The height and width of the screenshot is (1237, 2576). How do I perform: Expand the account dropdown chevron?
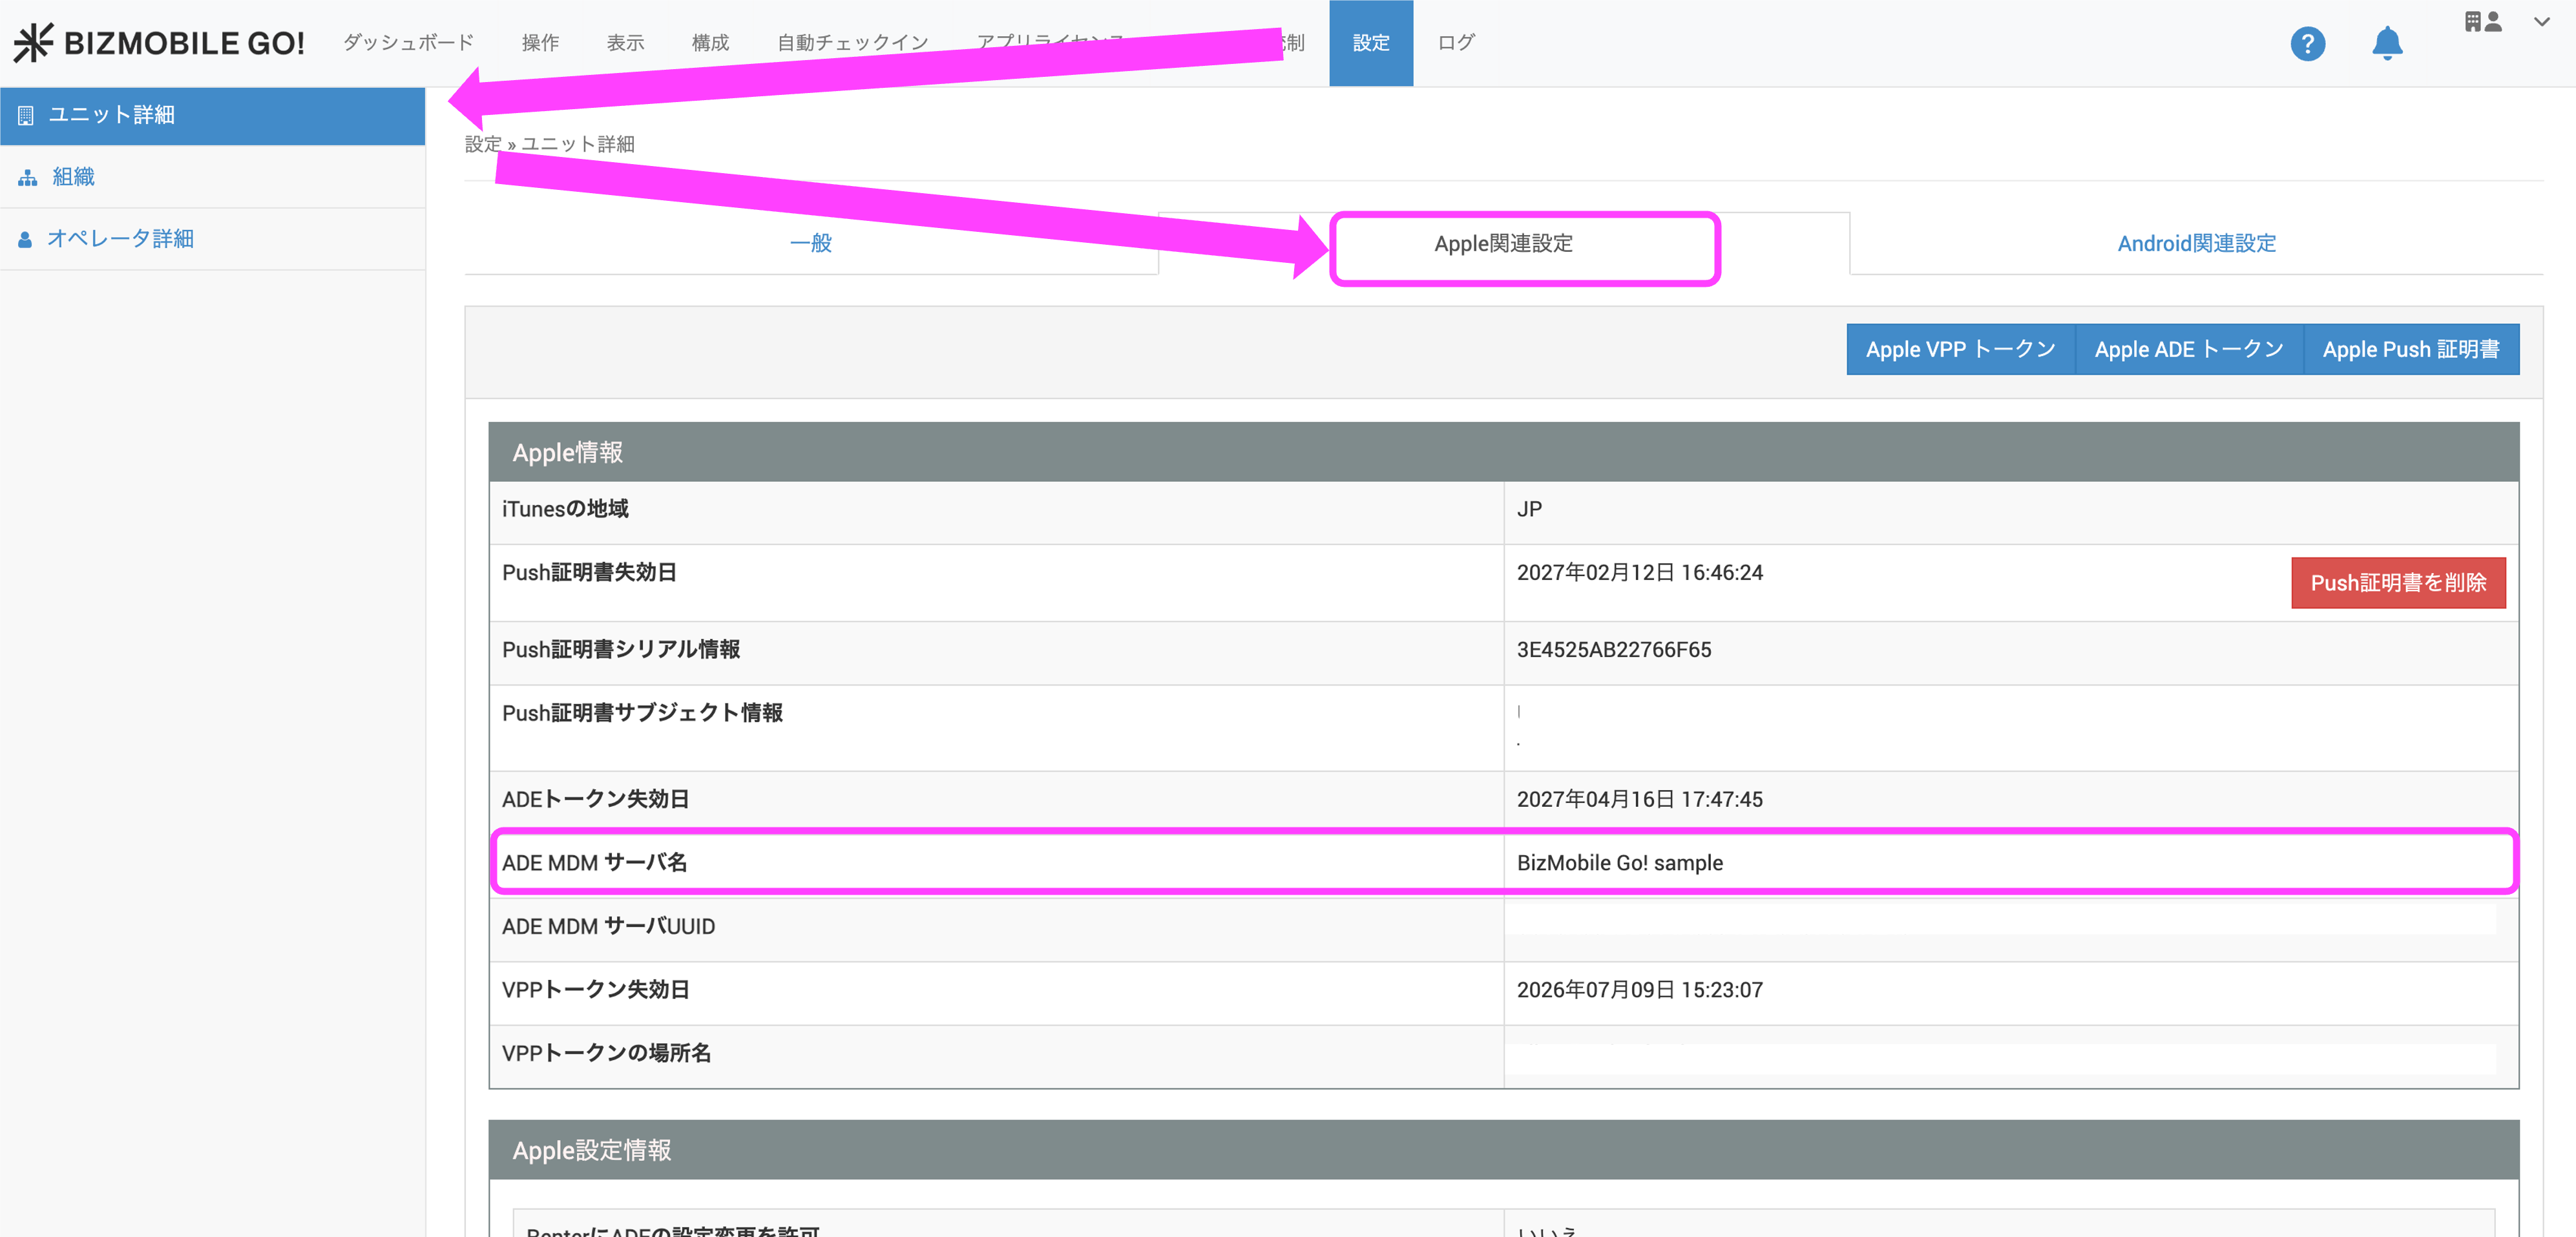click(2541, 22)
